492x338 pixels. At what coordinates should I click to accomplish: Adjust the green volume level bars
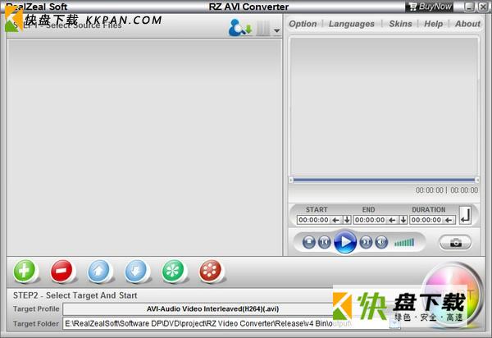point(404,242)
